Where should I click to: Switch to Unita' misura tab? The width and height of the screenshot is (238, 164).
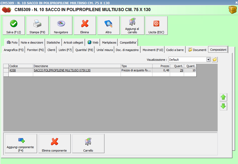[x=105, y=50]
